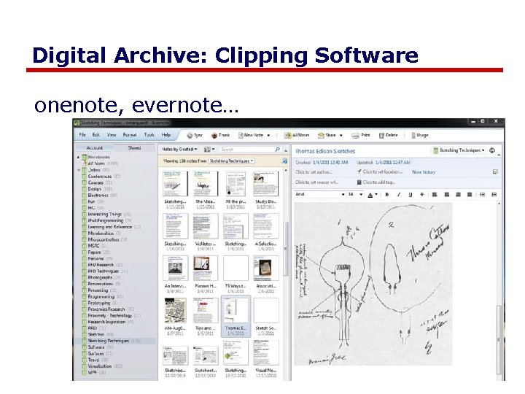Click the Trunk toolbar button
The image size is (525, 394).
(x=221, y=136)
